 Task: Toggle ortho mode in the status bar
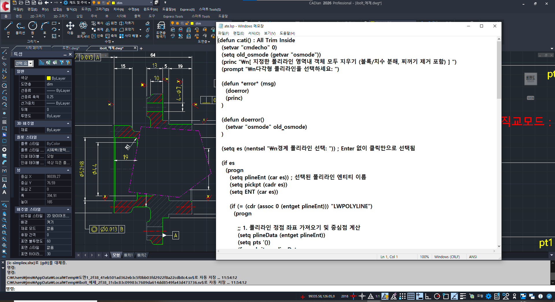pyautogui.click(x=428, y=296)
